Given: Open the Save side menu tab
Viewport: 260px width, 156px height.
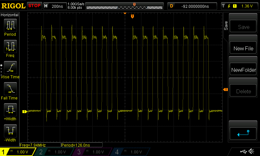Looking at the screenshot, I should (x=226, y=26).
